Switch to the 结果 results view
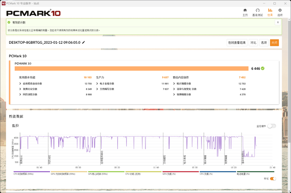The image size is (291, 193). (x=270, y=13)
